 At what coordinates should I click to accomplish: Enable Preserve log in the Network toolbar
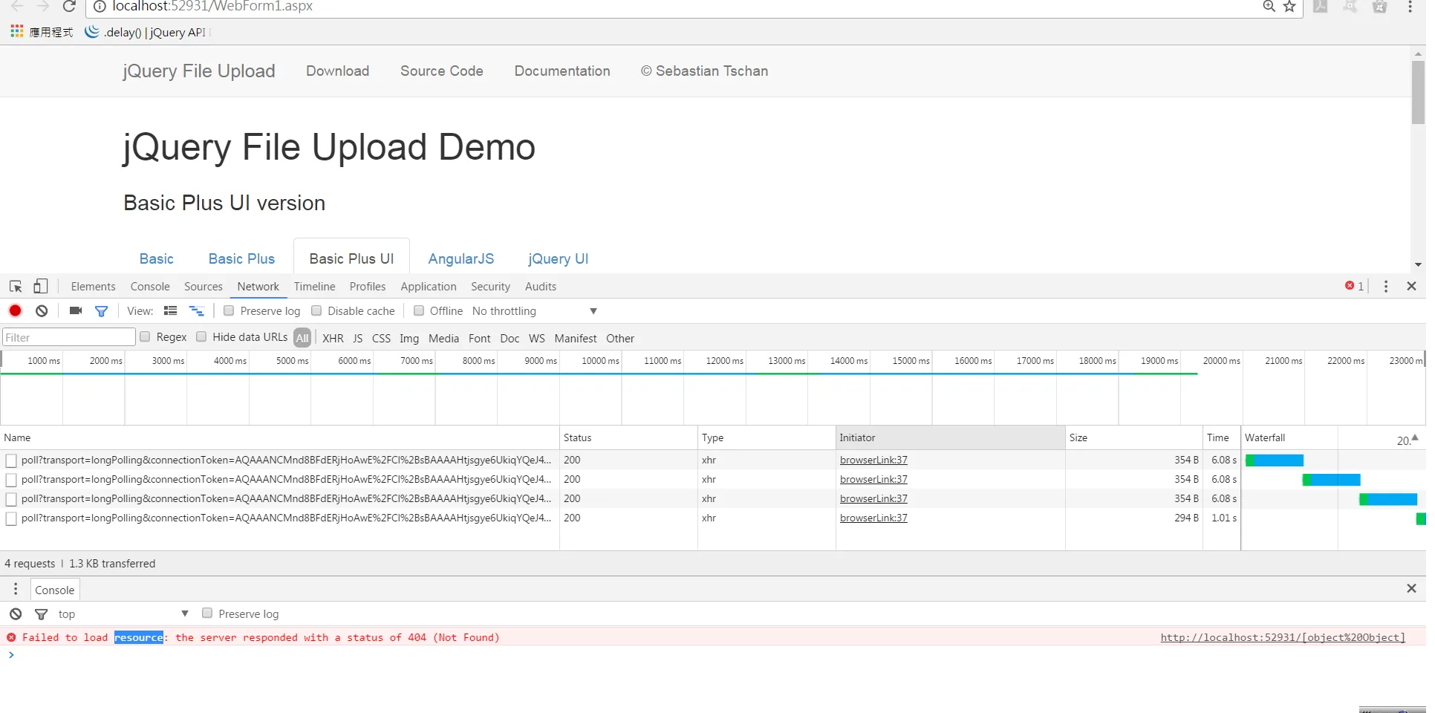pos(229,311)
